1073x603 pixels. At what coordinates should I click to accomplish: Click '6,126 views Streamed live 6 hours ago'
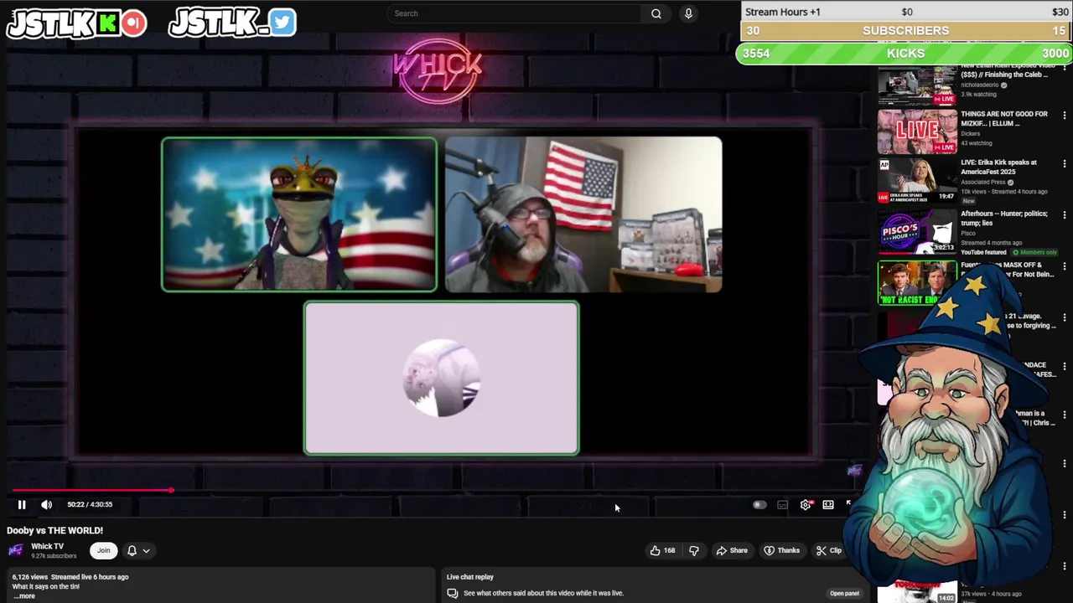(70, 577)
